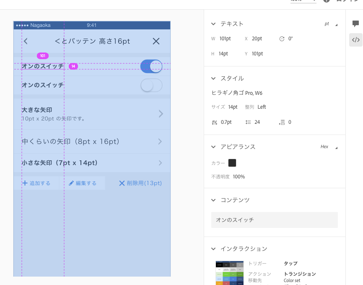This screenshot has height=285, width=363.
Task: Click the Color set destination text
Action: [292, 281]
